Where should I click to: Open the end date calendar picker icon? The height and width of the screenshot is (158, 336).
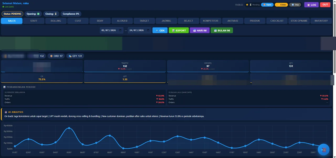coord(149,30)
